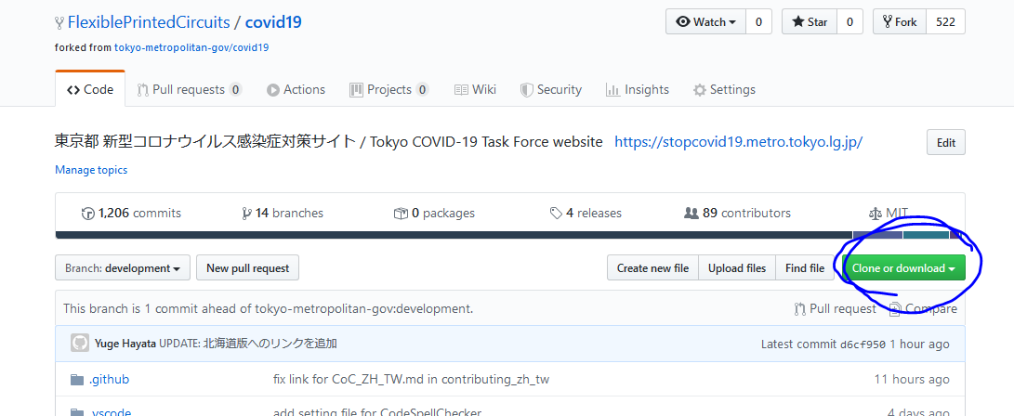Click the Create new file button

[x=652, y=268]
